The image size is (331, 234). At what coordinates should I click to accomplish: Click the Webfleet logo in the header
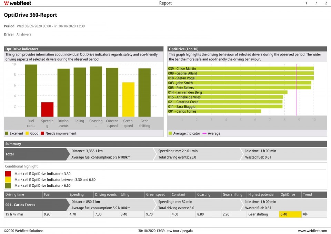pos(17,3)
